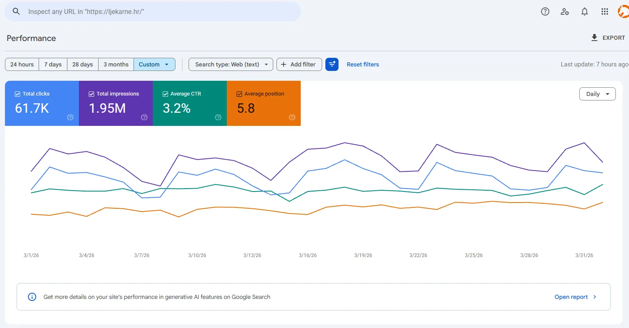Click the EXPORT button label
The image size is (629, 328).
pyautogui.click(x=614, y=38)
